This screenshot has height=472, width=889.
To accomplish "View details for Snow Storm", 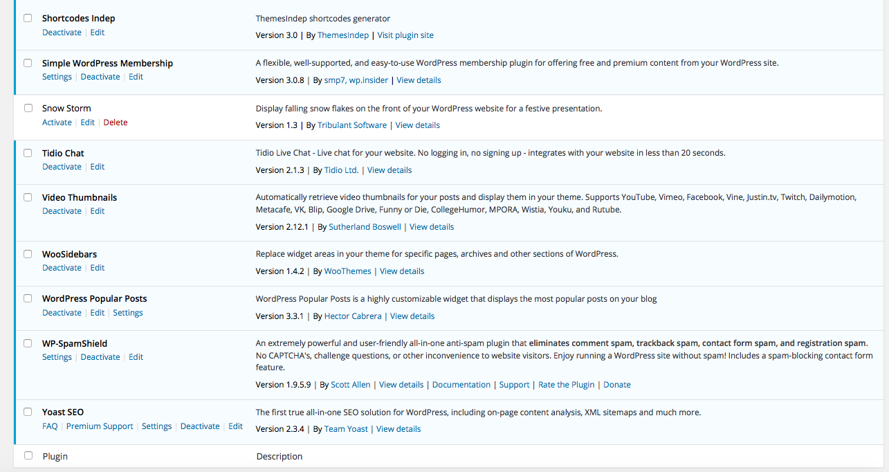I will point(418,125).
